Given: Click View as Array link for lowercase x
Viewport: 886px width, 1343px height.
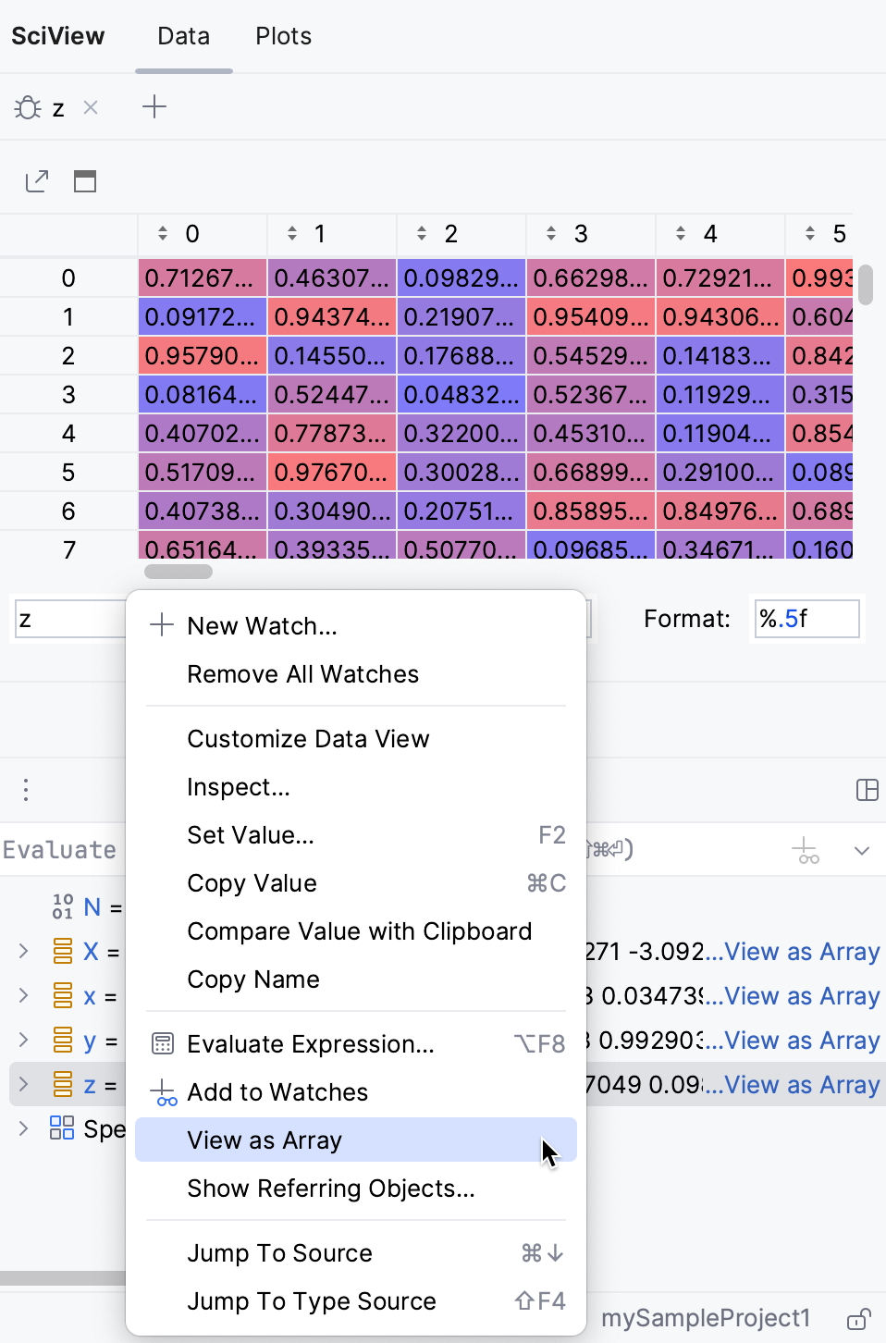Looking at the screenshot, I should pos(802,996).
